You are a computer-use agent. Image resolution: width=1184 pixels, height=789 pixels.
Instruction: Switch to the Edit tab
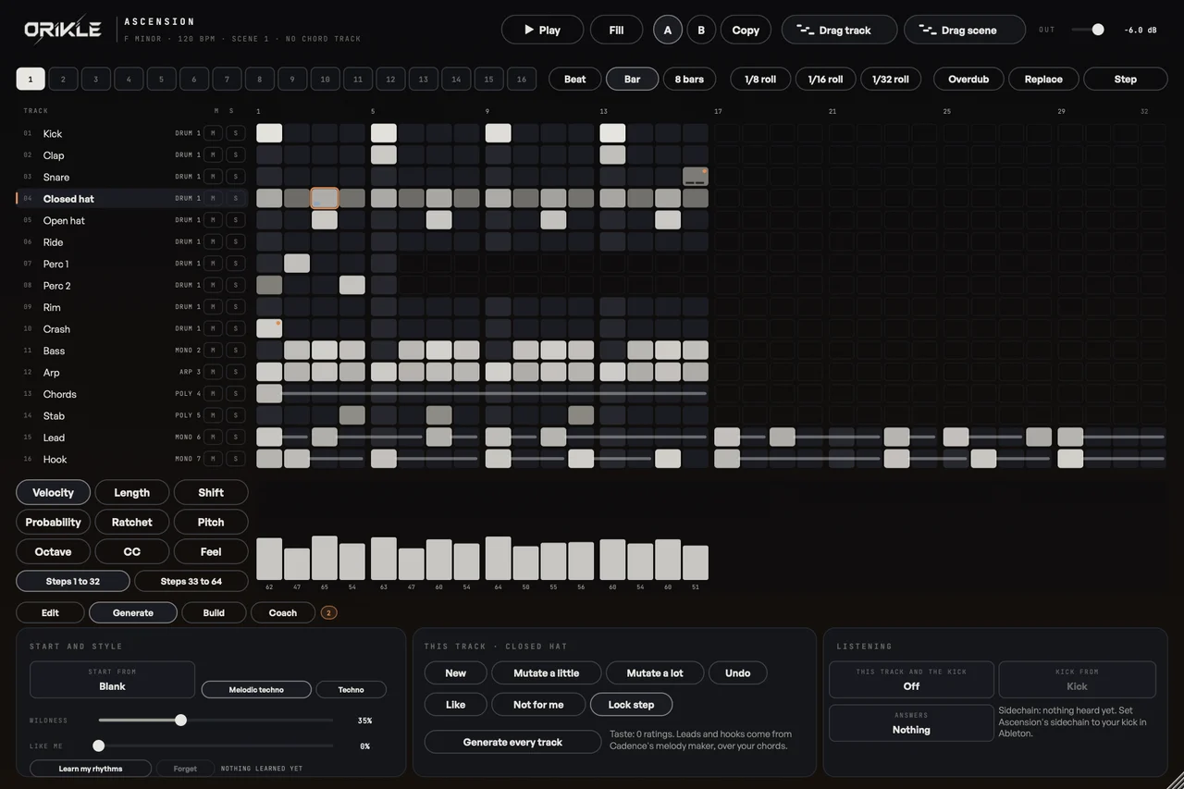(50, 612)
